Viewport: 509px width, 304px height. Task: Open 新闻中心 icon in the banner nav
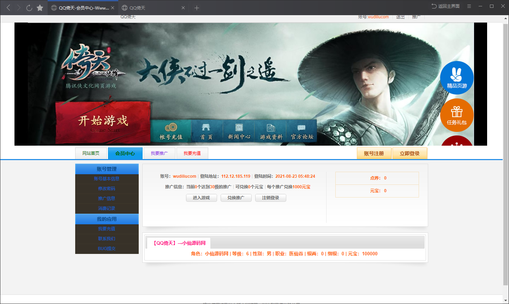(239, 131)
